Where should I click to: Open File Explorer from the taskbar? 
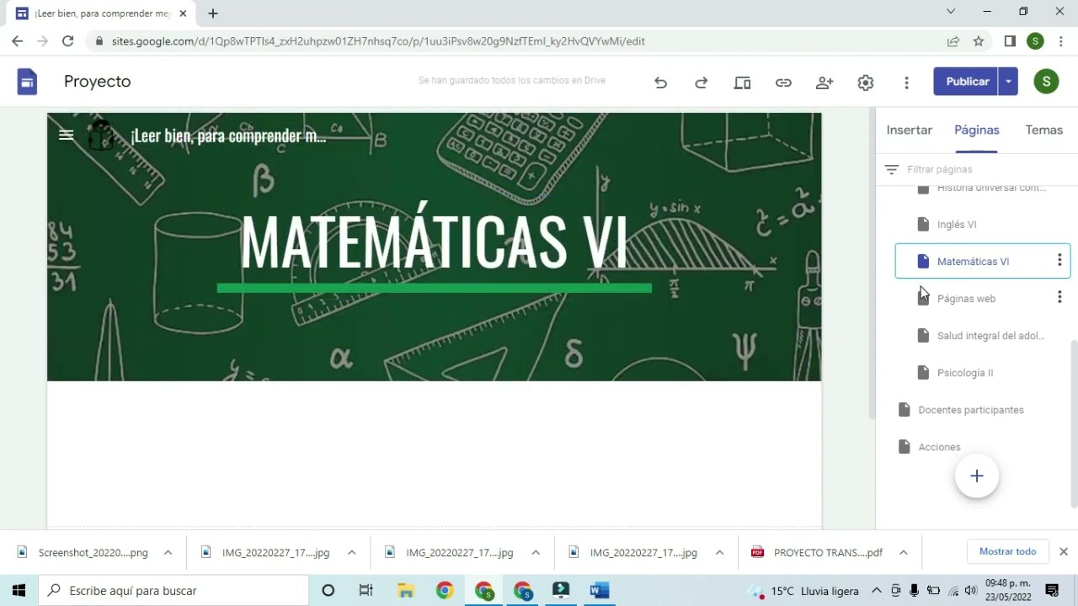(406, 590)
